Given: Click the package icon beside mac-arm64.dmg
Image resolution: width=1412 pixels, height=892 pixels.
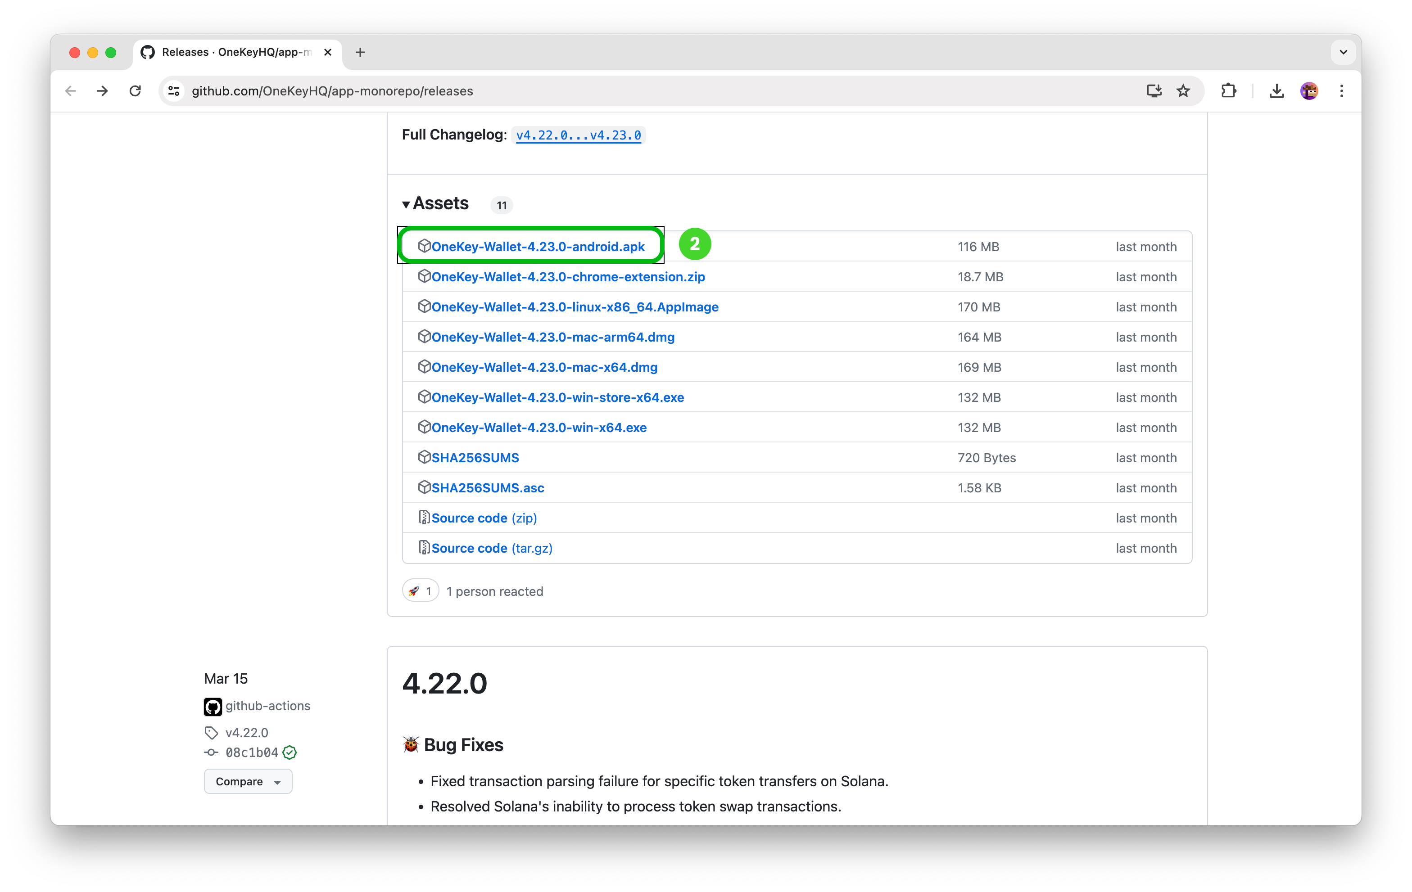Looking at the screenshot, I should tap(424, 337).
